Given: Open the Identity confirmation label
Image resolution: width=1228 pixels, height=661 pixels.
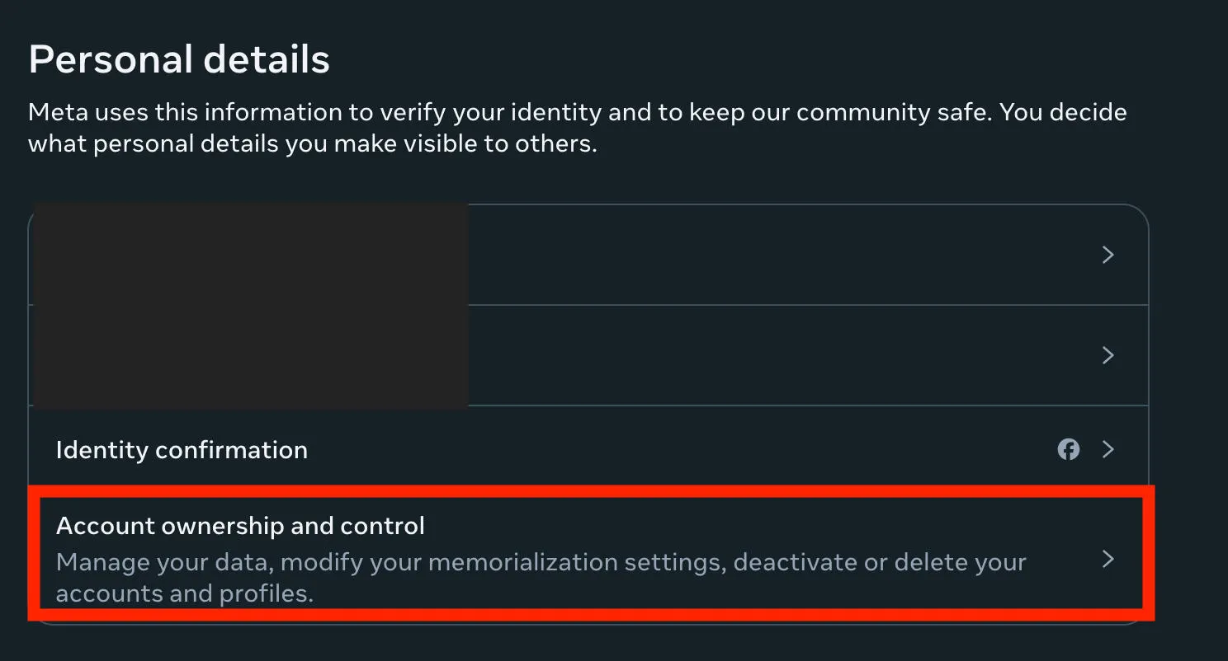Looking at the screenshot, I should point(182,450).
